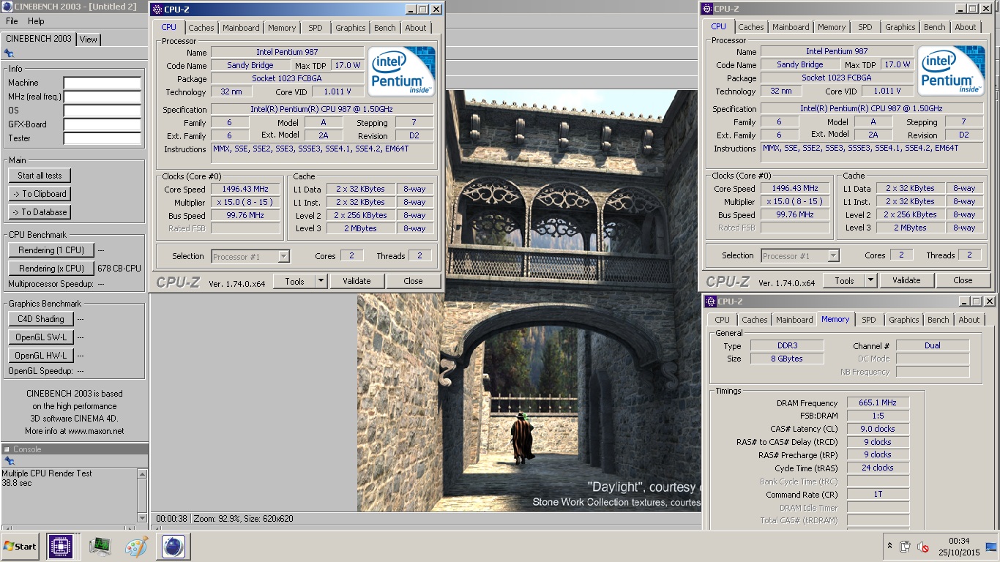
Task: Open the green monitor app in taskbar
Action: click(x=100, y=547)
